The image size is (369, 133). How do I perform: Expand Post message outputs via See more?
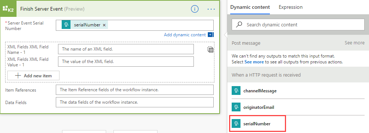(355, 43)
